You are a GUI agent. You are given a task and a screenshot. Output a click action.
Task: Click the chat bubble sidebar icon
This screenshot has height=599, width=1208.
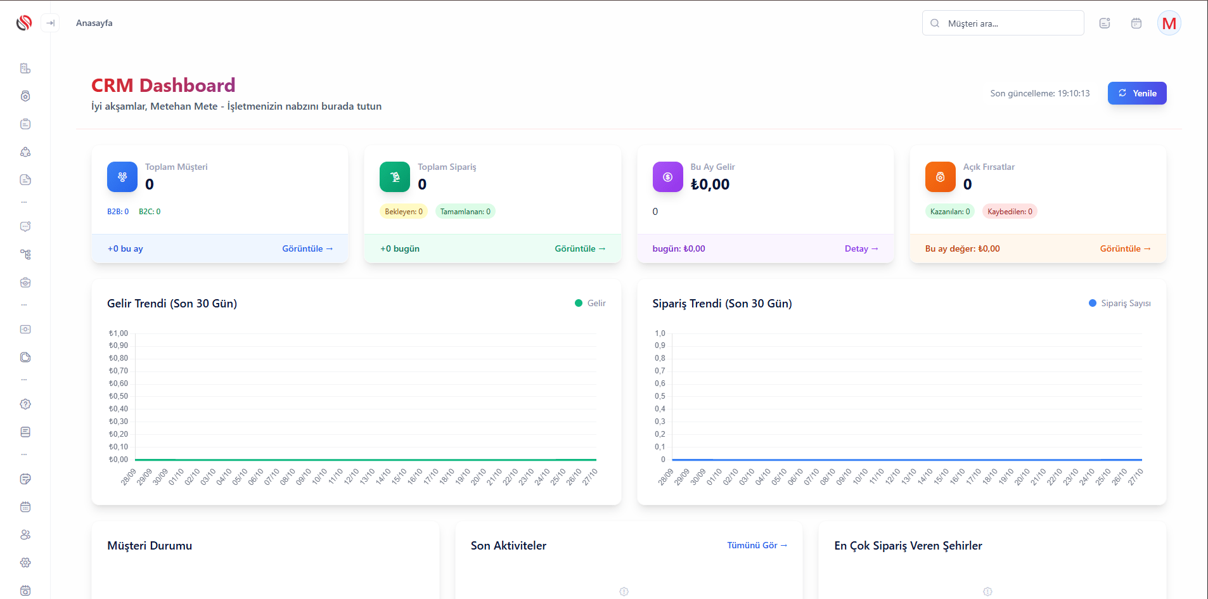pyautogui.click(x=25, y=226)
